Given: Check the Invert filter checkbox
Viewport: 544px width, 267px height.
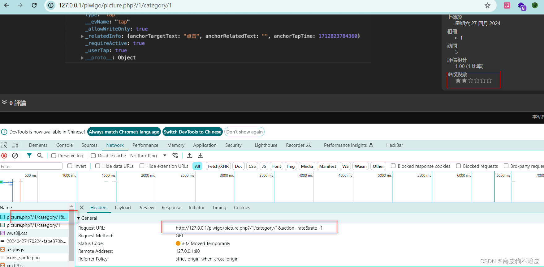Looking at the screenshot, I should 70,166.
